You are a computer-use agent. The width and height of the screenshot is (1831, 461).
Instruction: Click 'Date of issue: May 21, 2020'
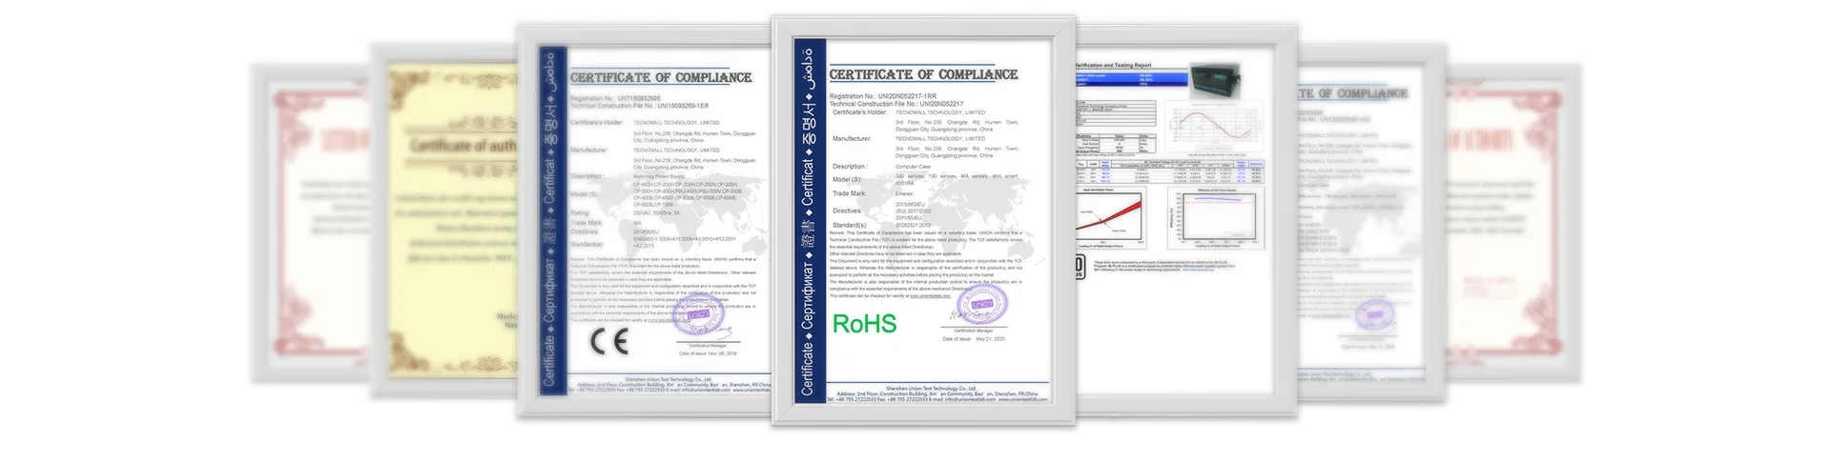tap(974, 338)
